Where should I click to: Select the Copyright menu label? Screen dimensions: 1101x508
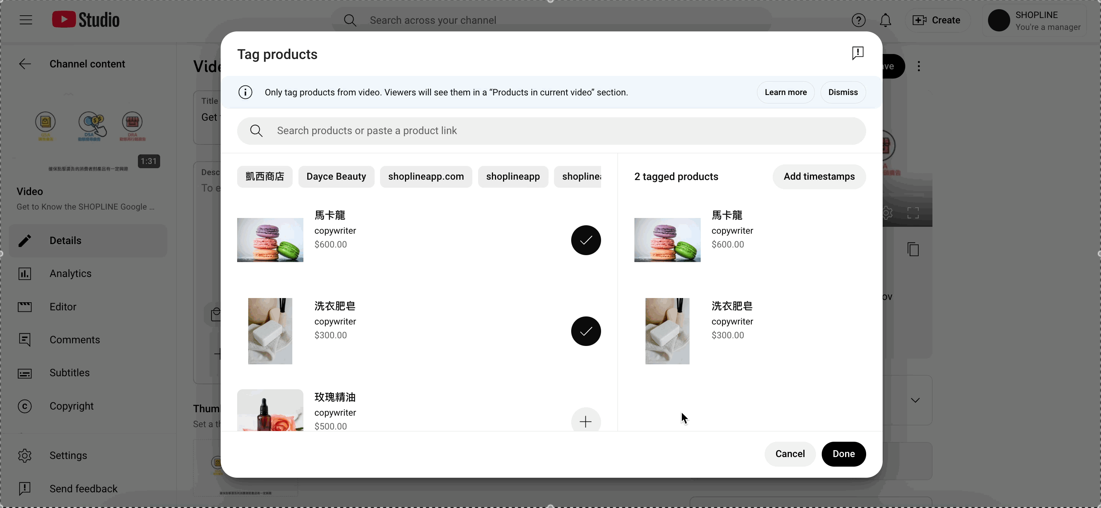pos(71,406)
